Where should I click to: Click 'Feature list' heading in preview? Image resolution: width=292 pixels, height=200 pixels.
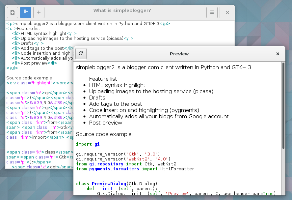pos(103,79)
